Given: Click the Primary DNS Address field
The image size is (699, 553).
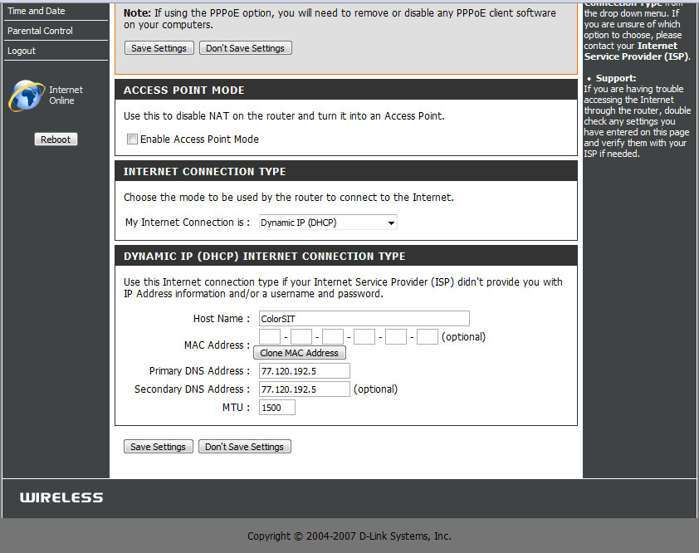Looking at the screenshot, I should coord(304,371).
